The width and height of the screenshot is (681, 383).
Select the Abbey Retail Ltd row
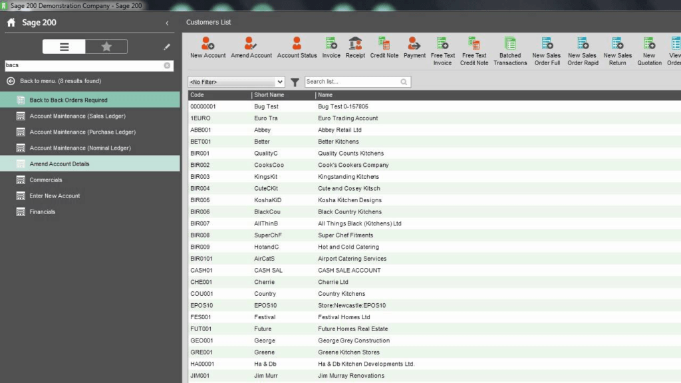tap(434, 130)
